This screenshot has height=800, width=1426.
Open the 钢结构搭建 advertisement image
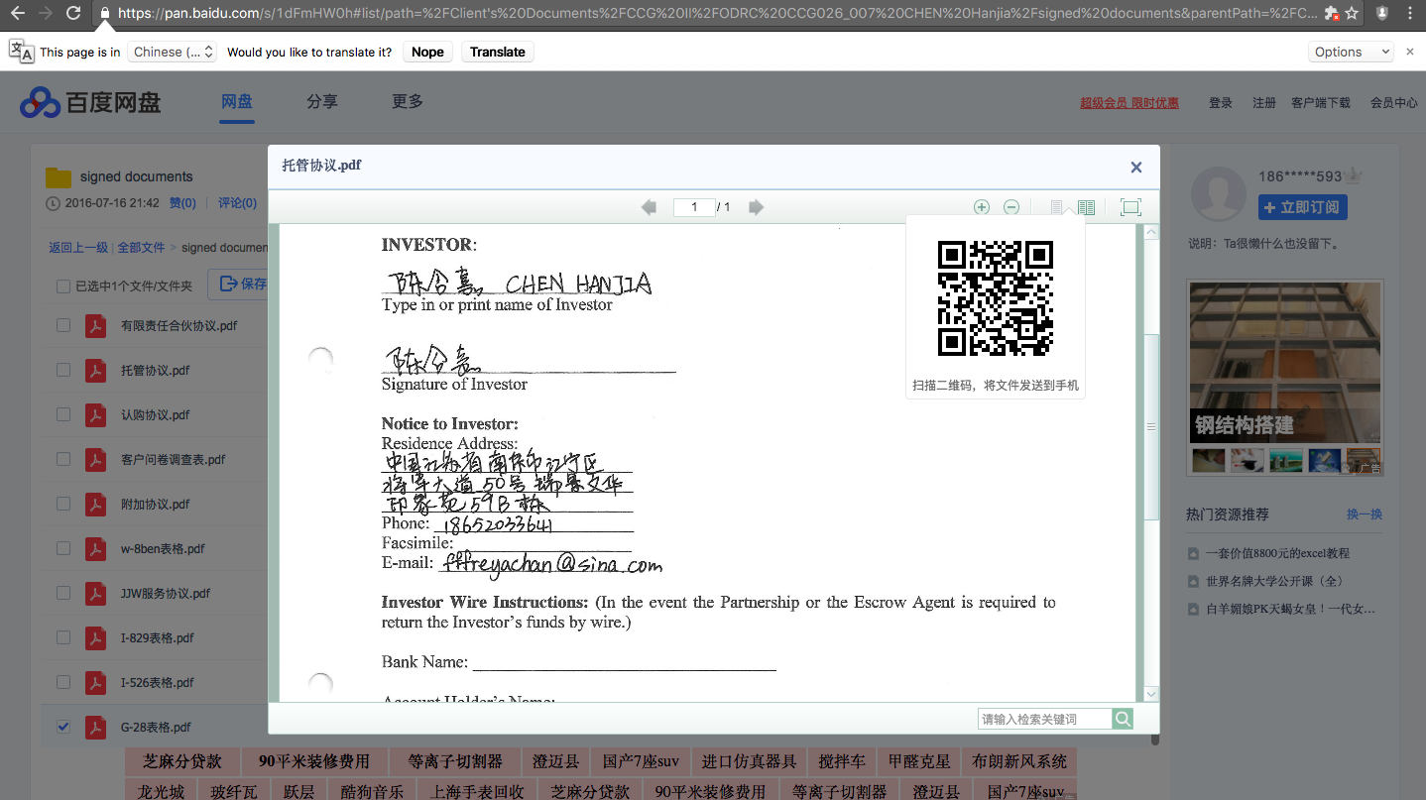(x=1285, y=362)
